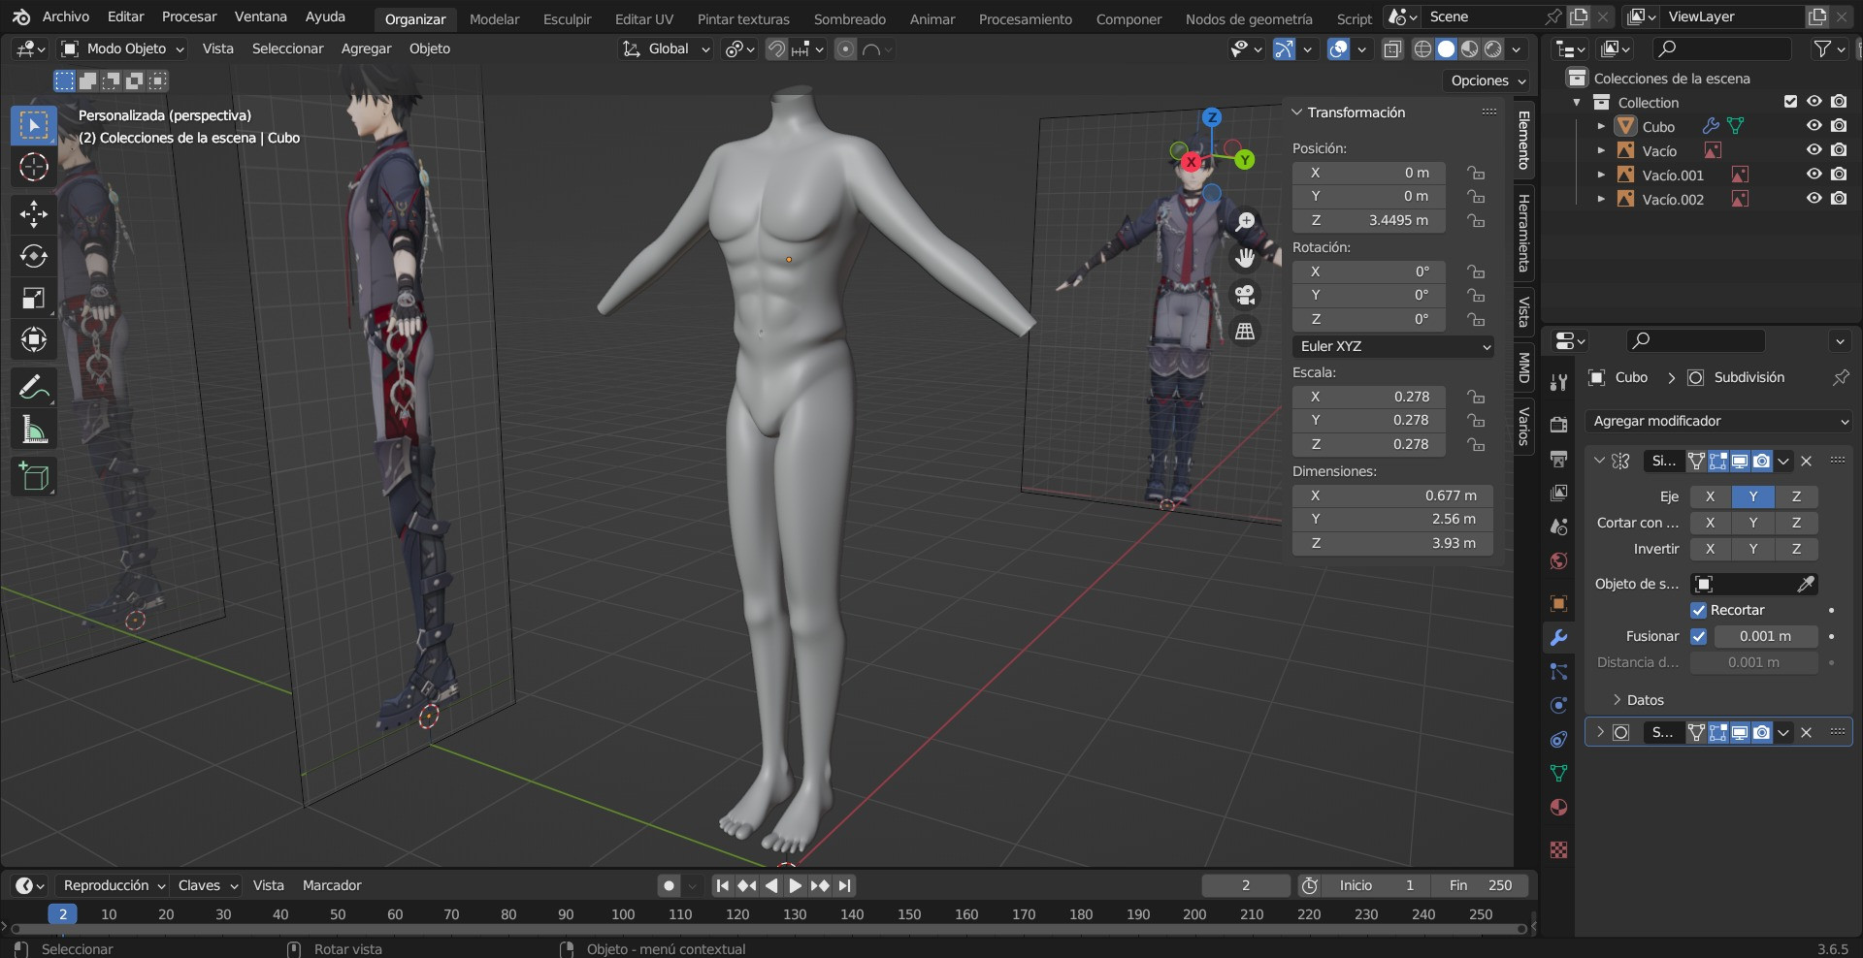Select the Scale tool
1863x958 pixels.
[x=34, y=298]
